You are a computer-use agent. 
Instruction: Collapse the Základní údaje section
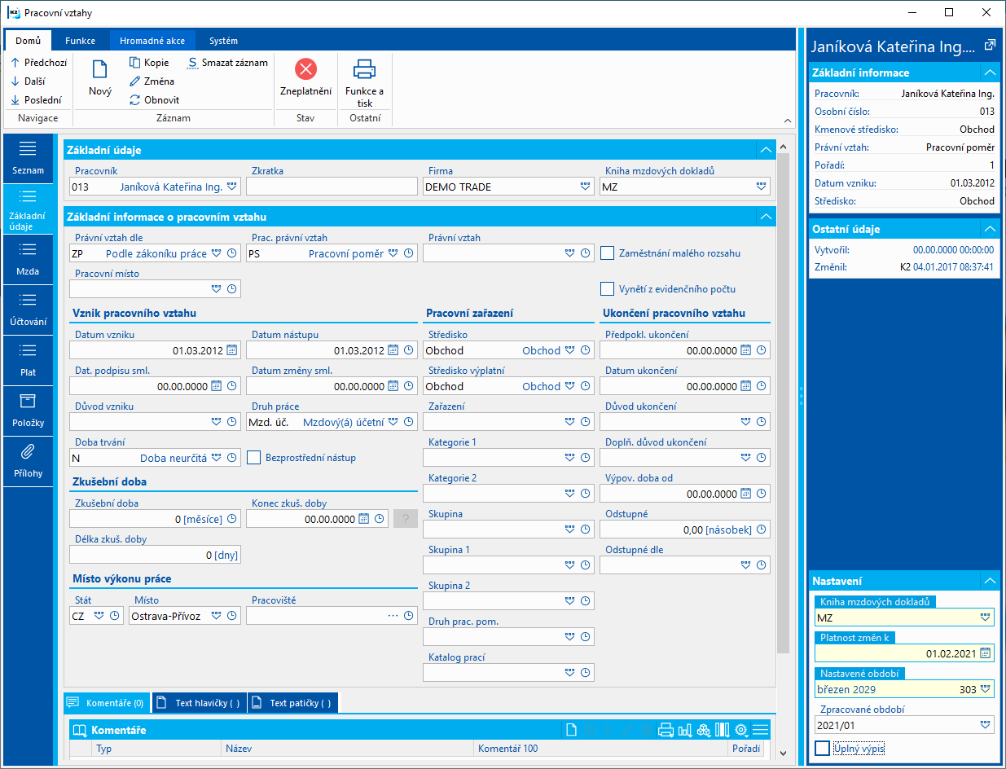[x=765, y=150]
